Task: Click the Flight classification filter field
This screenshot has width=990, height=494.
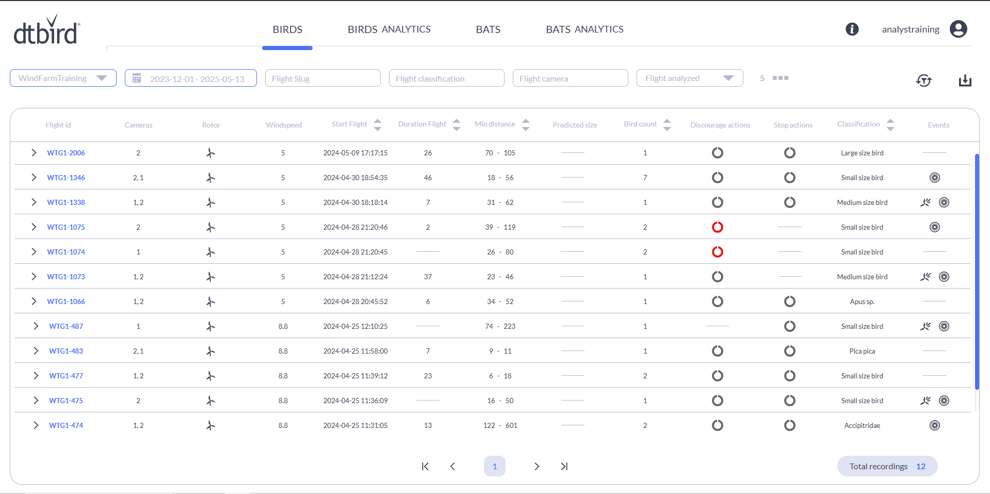Action: [x=446, y=78]
